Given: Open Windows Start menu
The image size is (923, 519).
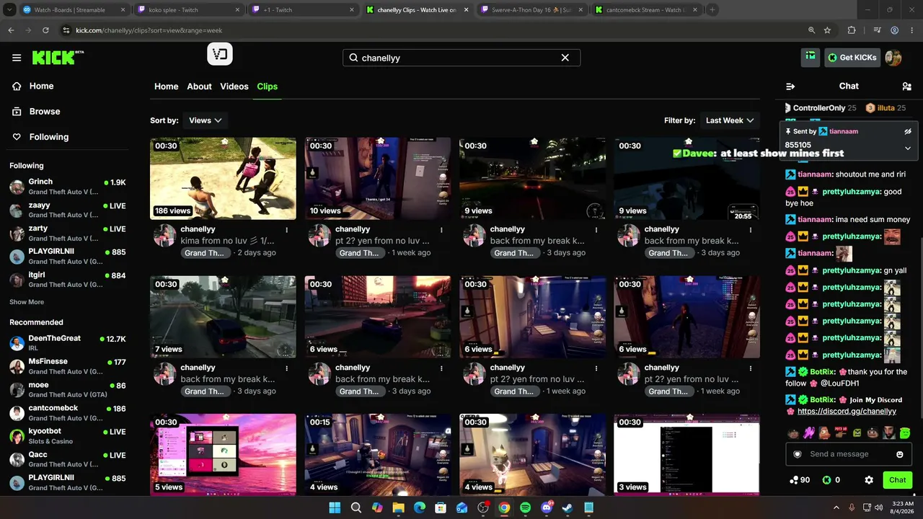Looking at the screenshot, I should (x=335, y=507).
